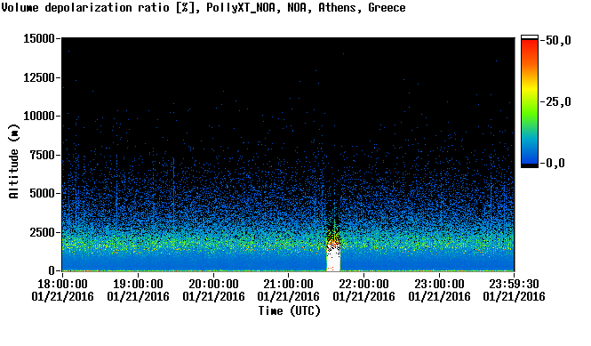Click the red top of the colorbar
The height and width of the screenshot is (346, 591).
click(530, 44)
